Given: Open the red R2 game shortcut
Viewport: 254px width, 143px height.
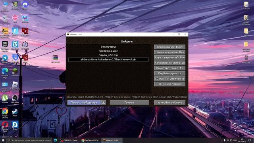Looking at the screenshot, I should coord(25,32).
